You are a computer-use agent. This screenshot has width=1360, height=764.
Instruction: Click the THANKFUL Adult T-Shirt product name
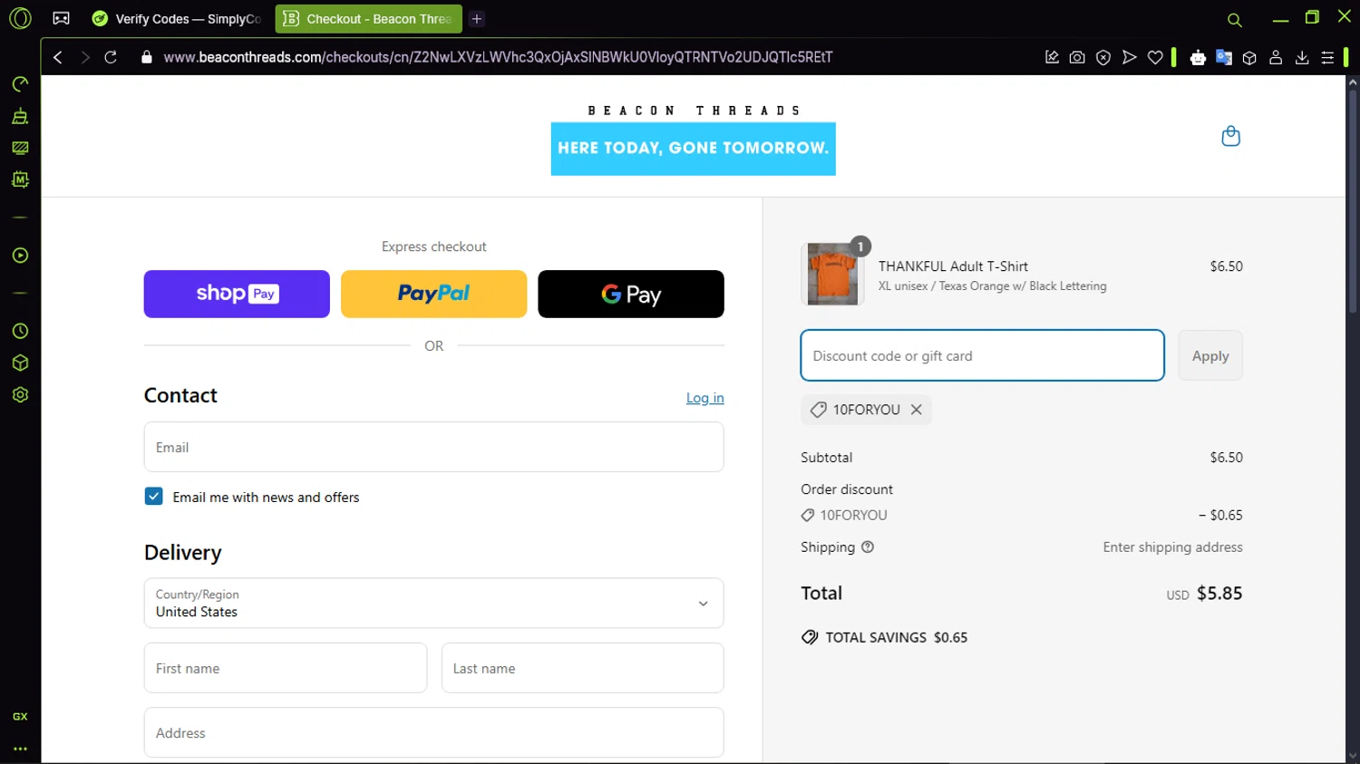(953, 266)
